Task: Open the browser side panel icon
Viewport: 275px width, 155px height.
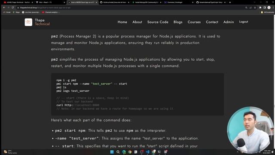Action: click(x=265, y=8)
